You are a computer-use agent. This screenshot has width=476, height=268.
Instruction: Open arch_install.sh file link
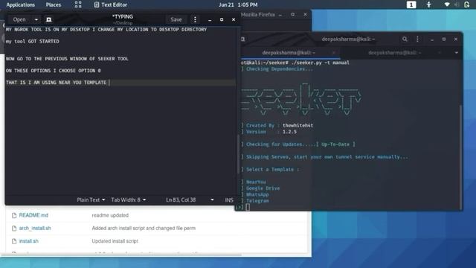[x=35, y=229]
